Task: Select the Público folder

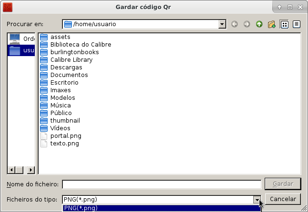Action: point(56,113)
